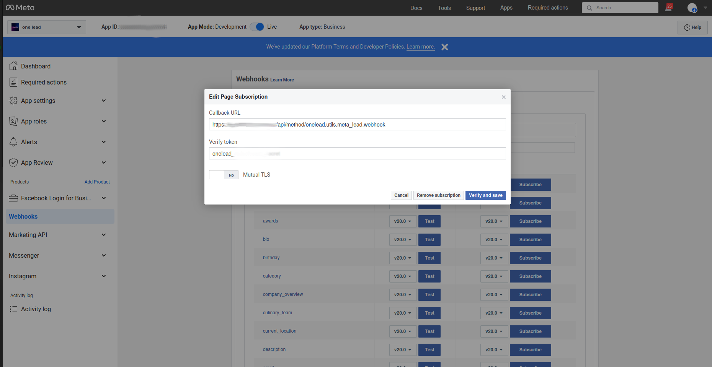The height and width of the screenshot is (367, 712).
Task: Toggle the Mutual TLS switch
Action: pos(224,175)
